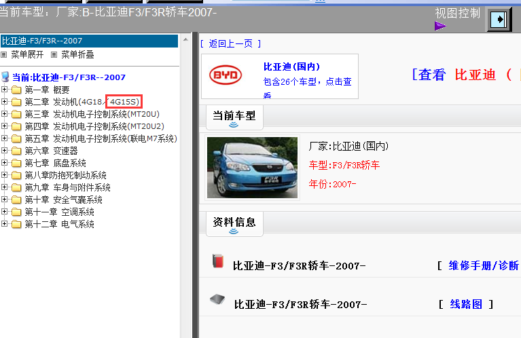Click the BYD logo image
521x338 pixels.
pos(226,75)
